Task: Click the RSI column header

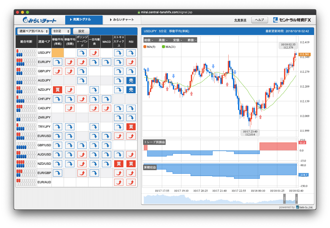Action: pyautogui.click(x=131, y=42)
